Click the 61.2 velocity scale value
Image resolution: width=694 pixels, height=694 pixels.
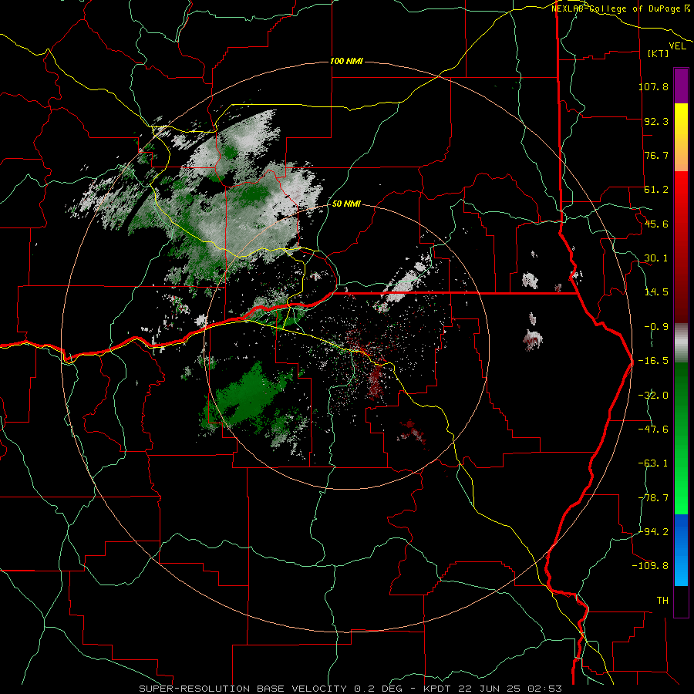coord(656,190)
